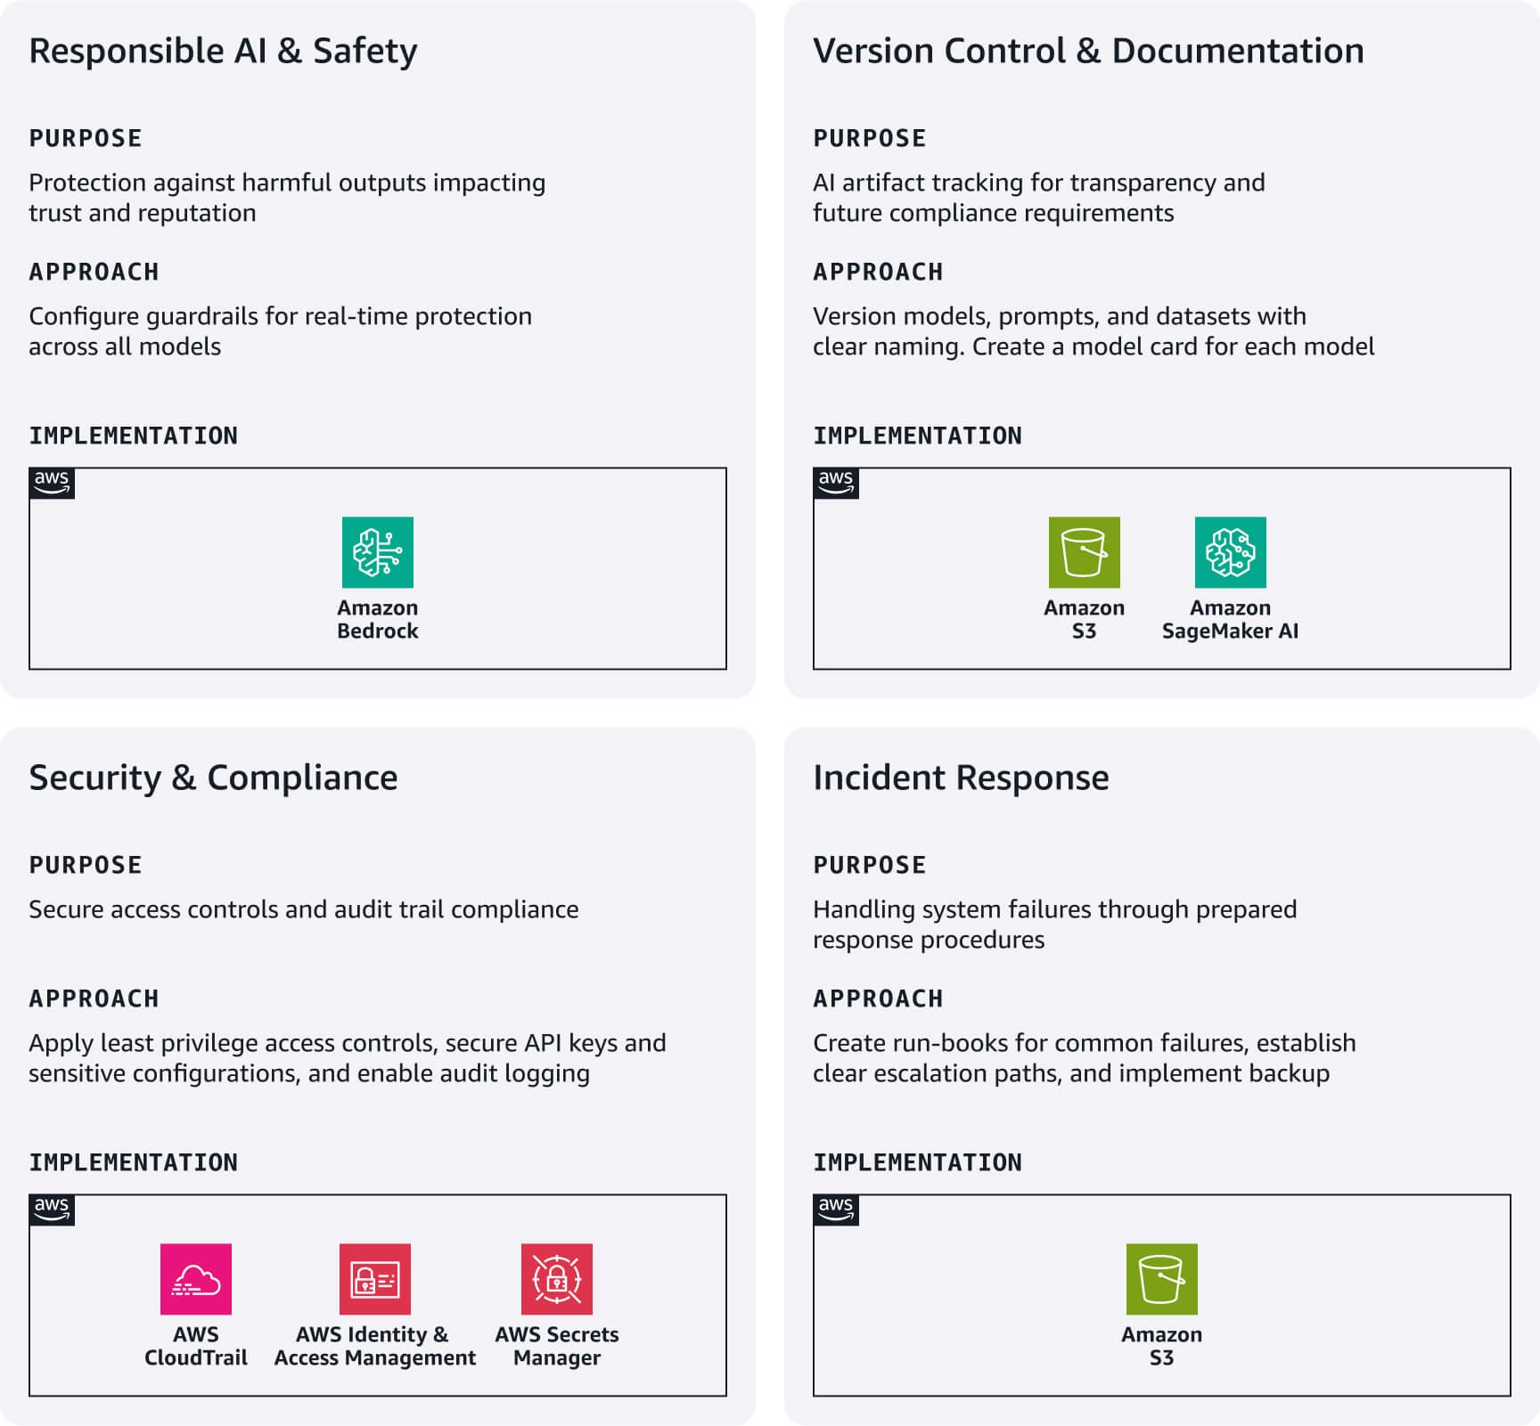Viewport: 1540px width, 1426px height.
Task: Click the Responsible AI & Safety heading
Action: tap(223, 51)
